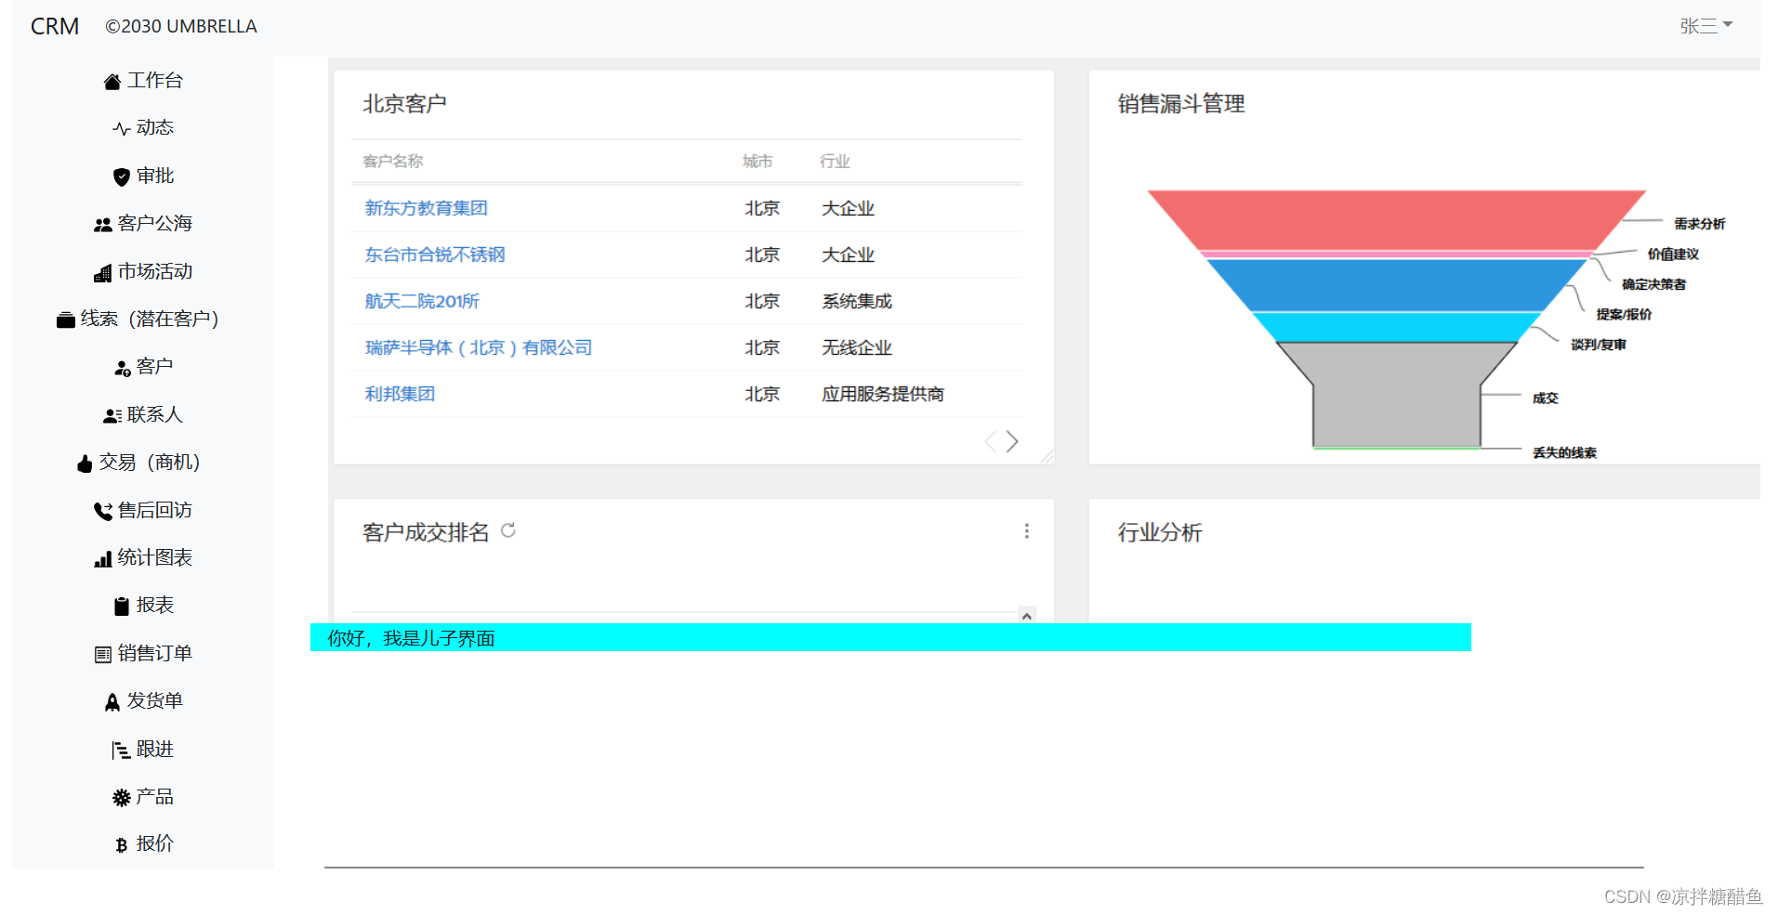Click the gray 成交 funnel segment

click(x=1396, y=395)
